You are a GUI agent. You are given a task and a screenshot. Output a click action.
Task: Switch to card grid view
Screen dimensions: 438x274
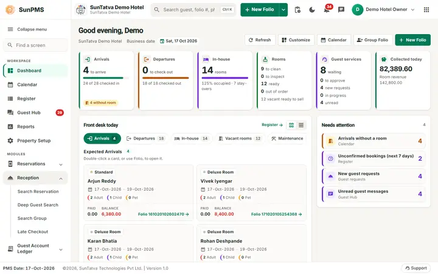click(291, 125)
